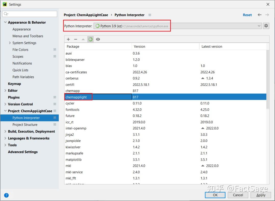This screenshot has width=275, height=201.
Task: Click the upgrade package arrow icon
Action: pos(83,39)
